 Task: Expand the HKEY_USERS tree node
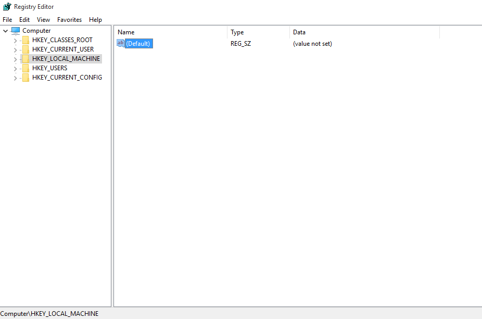click(x=16, y=68)
